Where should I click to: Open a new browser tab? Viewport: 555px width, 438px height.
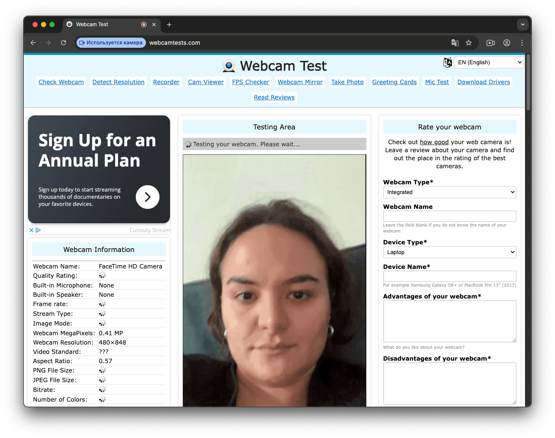tap(169, 25)
